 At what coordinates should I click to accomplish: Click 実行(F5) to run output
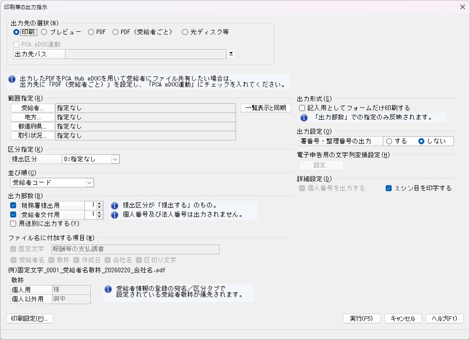[362, 318]
